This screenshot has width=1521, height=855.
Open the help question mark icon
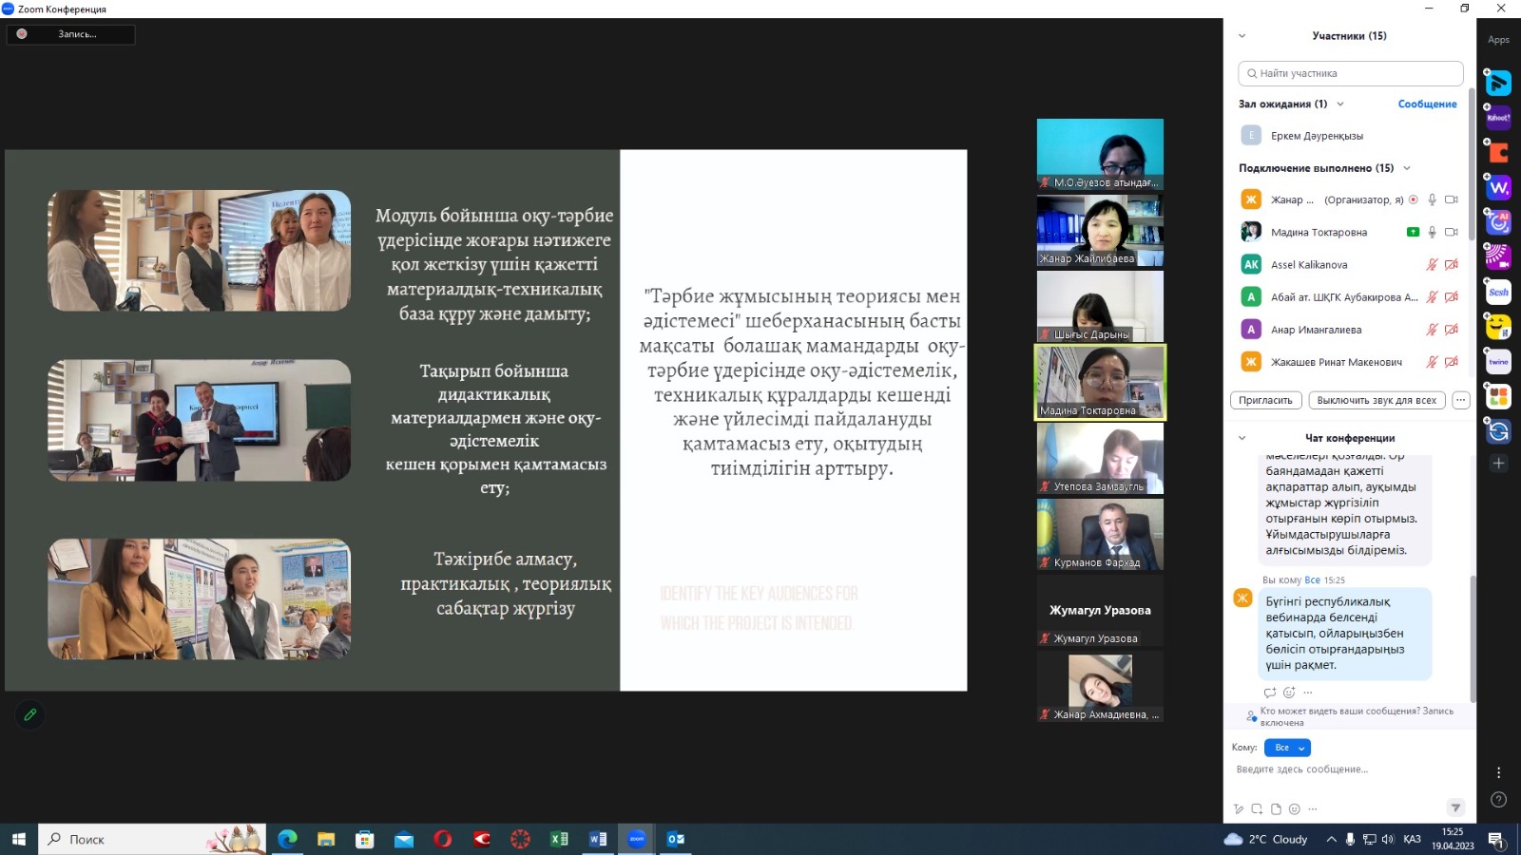[x=1498, y=800]
